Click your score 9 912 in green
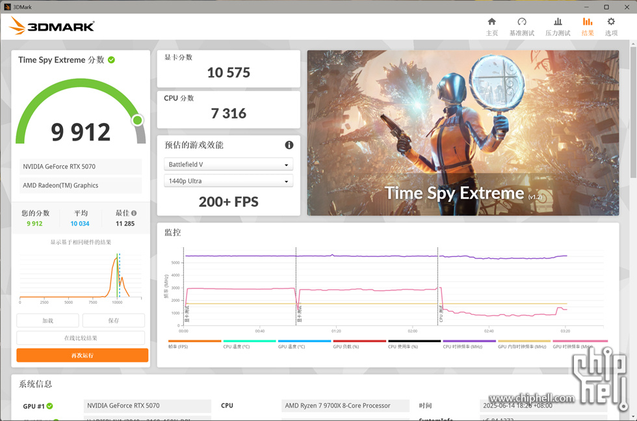Image resolution: width=637 pixels, height=421 pixels. (x=34, y=223)
